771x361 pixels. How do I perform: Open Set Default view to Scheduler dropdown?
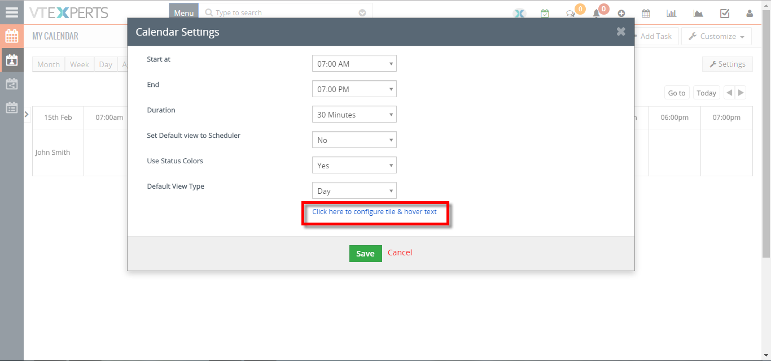click(354, 140)
